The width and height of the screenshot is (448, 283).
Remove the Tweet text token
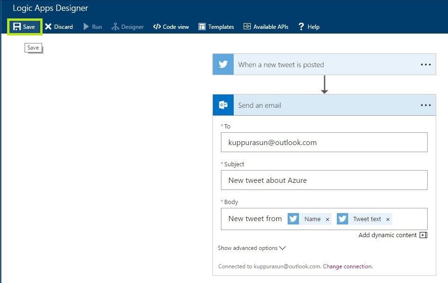click(x=388, y=219)
